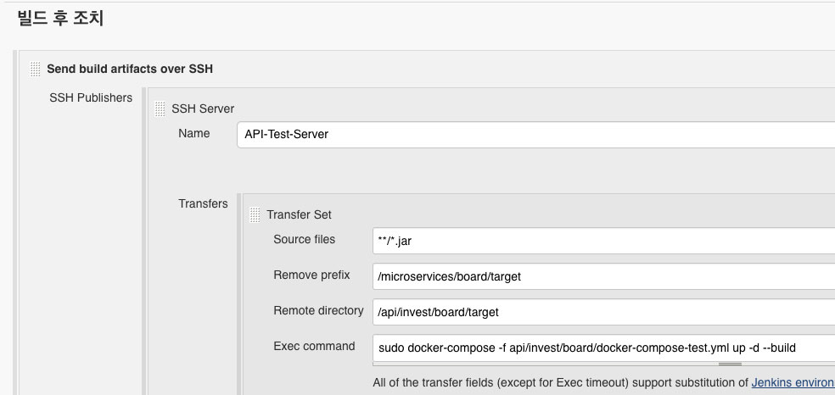The width and height of the screenshot is (835, 395).
Task: Select the Remove prefix label
Action: coord(311,275)
